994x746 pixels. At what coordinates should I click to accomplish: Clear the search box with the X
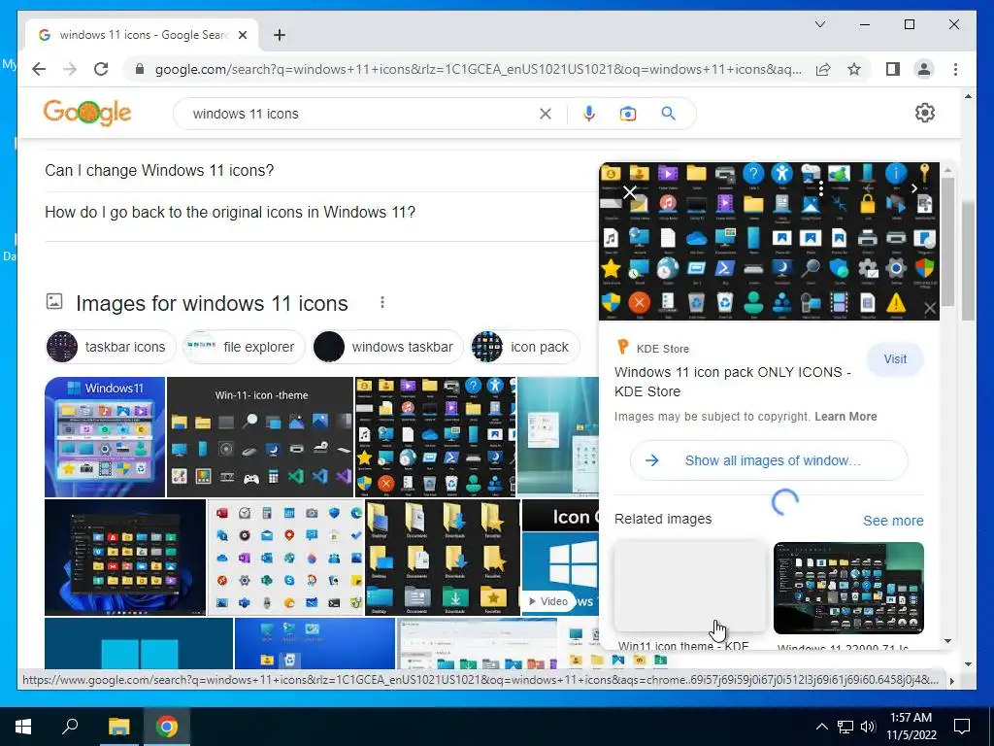(x=546, y=114)
